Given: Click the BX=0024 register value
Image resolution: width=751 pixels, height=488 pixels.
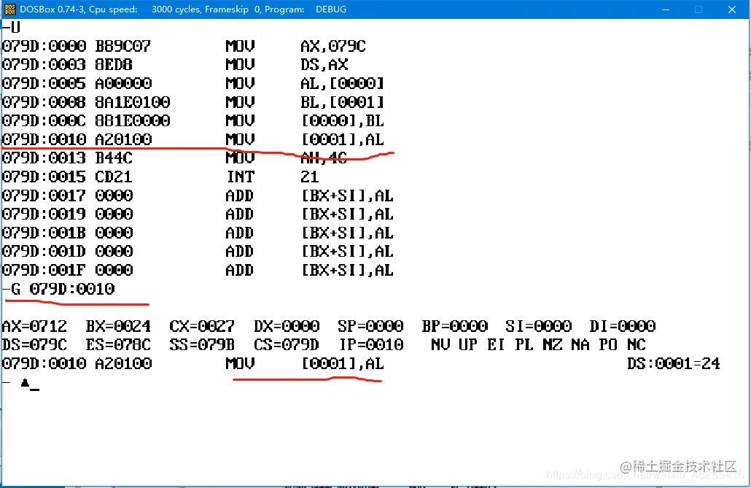Looking at the screenshot, I should tap(118, 326).
